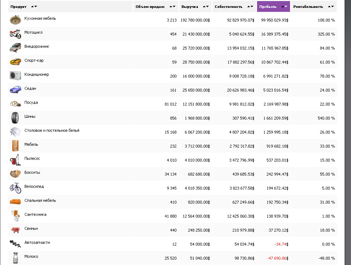This screenshot has height=265, width=351.
Task: Click the bicycle product icon
Action: click(x=15, y=188)
